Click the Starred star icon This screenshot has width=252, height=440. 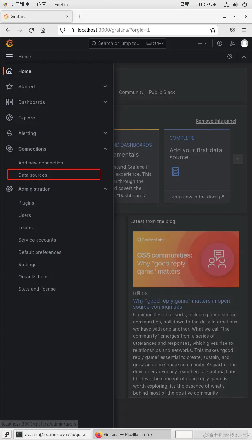[x=9, y=87]
